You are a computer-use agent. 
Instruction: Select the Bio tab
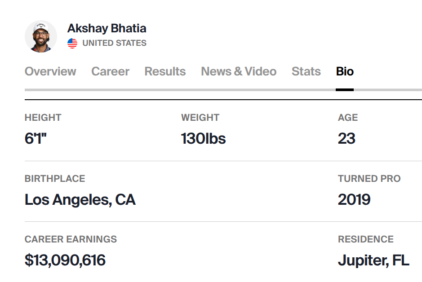[345, 71]
